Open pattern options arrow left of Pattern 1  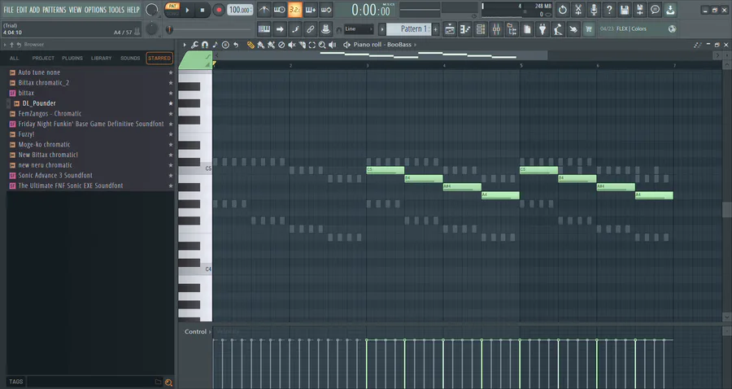382,29
